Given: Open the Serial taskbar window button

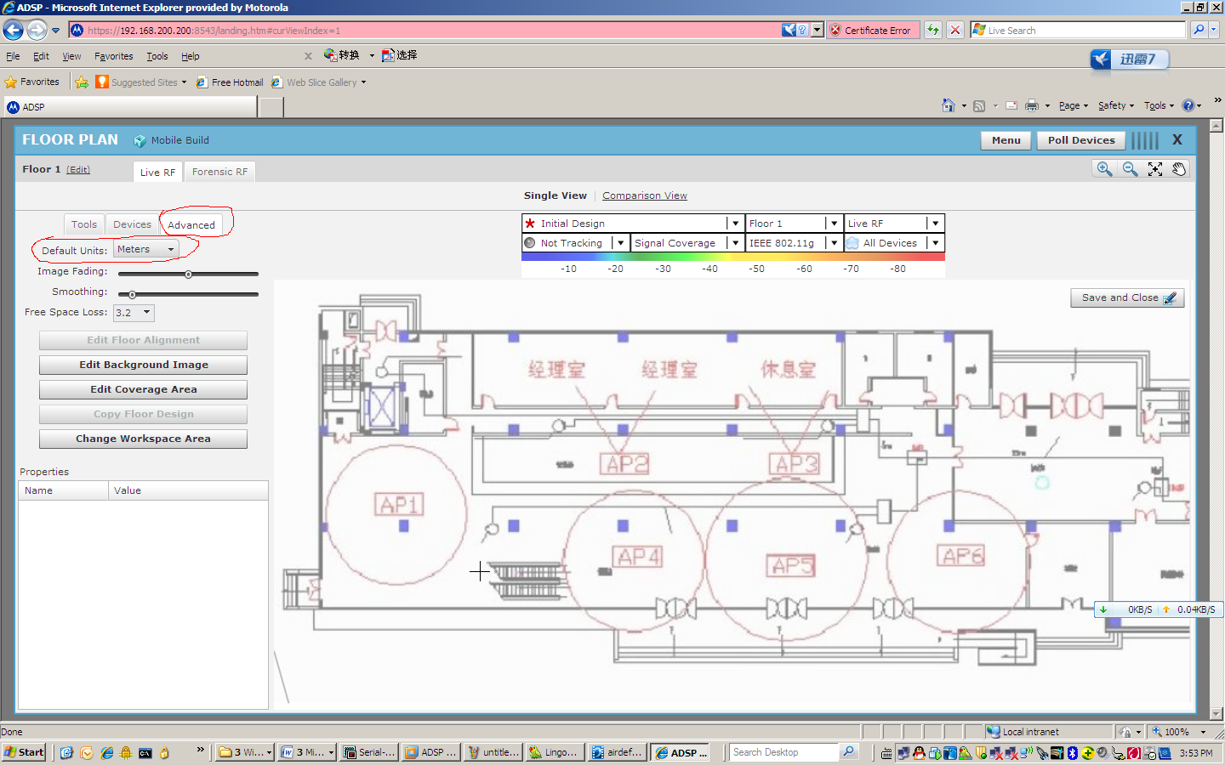Looking at the screenshot, I should [x=368, y=752].
